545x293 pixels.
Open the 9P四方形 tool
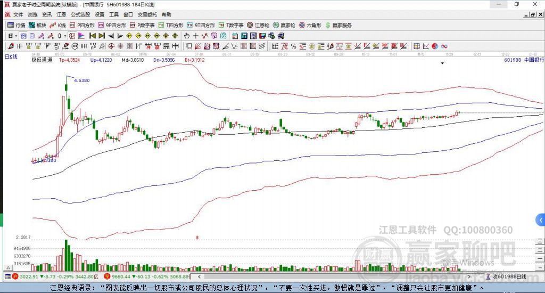point(112,25)
